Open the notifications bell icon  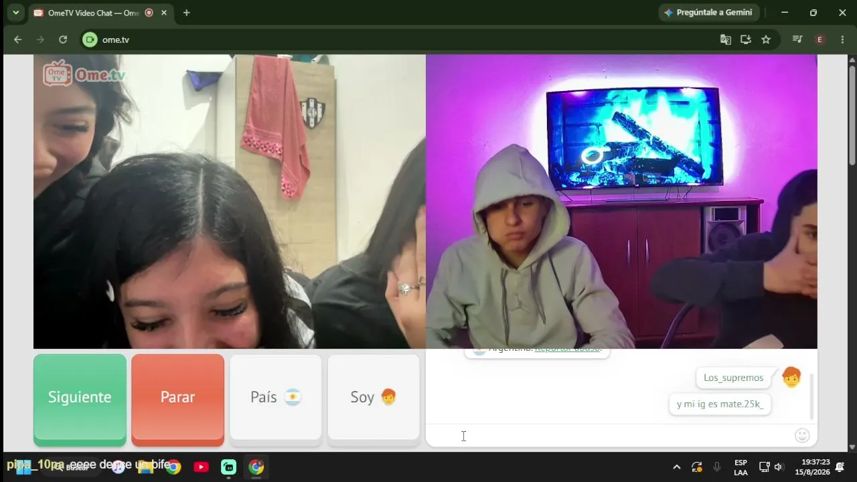[x=840, y=467]
